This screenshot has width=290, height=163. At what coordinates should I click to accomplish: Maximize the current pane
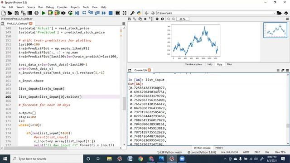118,13
